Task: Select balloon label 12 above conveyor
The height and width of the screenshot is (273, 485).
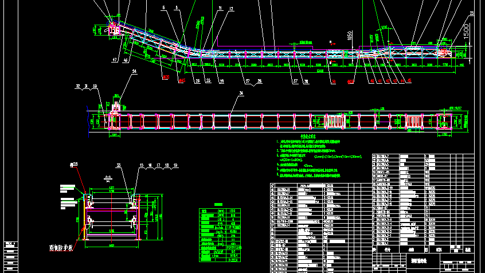Action: coord(231,9)
